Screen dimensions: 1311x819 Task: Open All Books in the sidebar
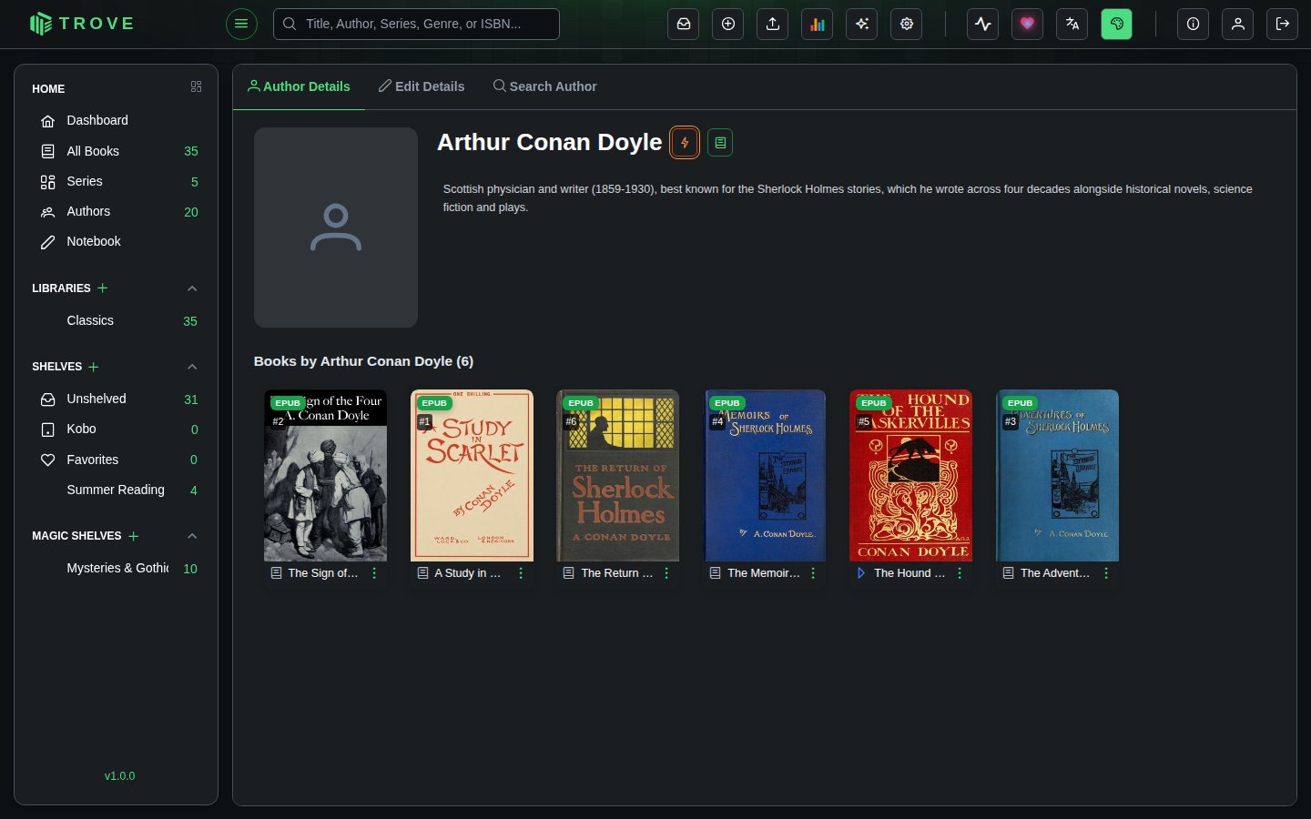click(116, 151)
